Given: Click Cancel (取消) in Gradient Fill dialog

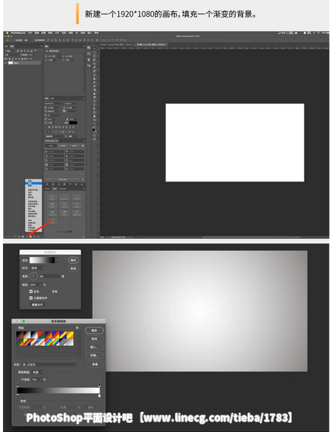Looking at the screenshot, I should [x=73, y=268].
